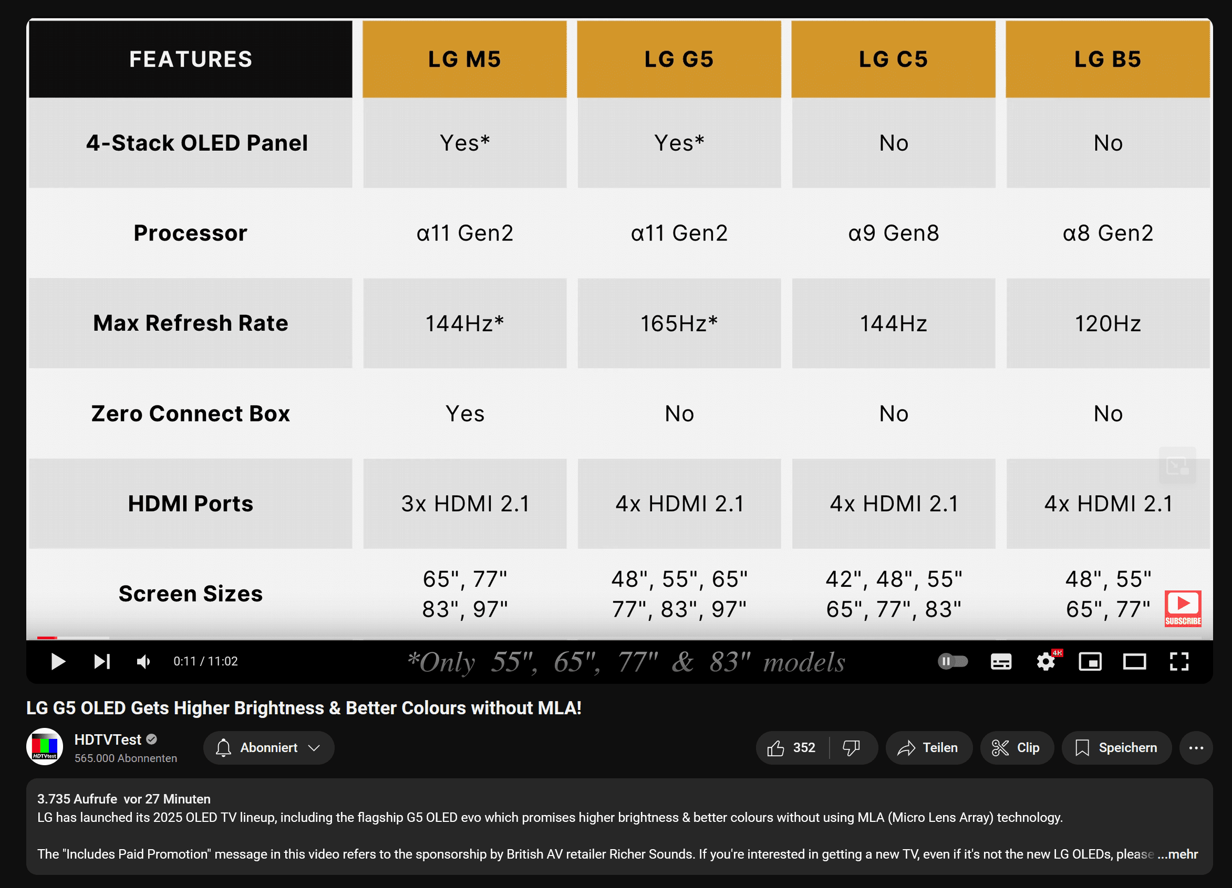
Task: Expand the Abonniert notification dropdown
Action: tap(268, 747)
